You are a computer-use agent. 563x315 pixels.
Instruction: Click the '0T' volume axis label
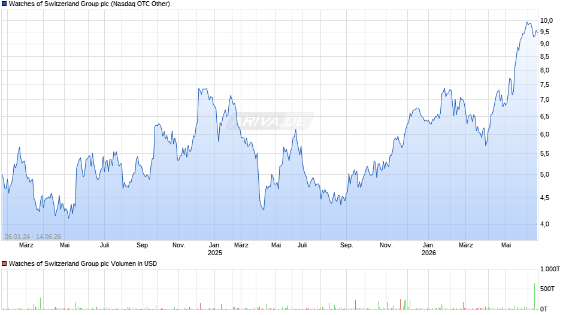tap(544, 309)
